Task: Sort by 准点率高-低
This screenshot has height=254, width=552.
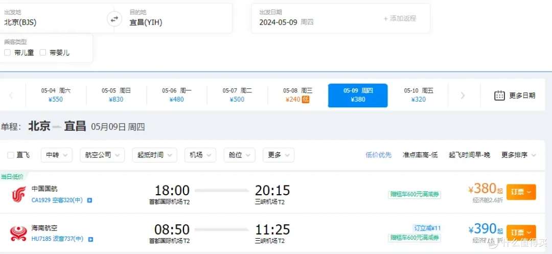Action: pos(420,155)
